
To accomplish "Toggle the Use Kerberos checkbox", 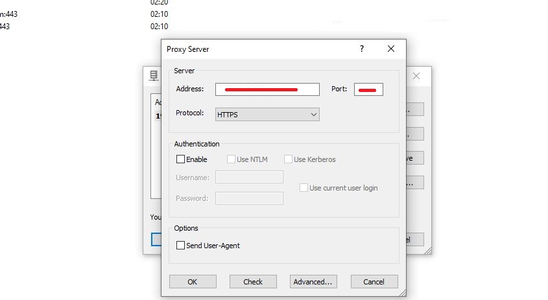I will point(288,159).
